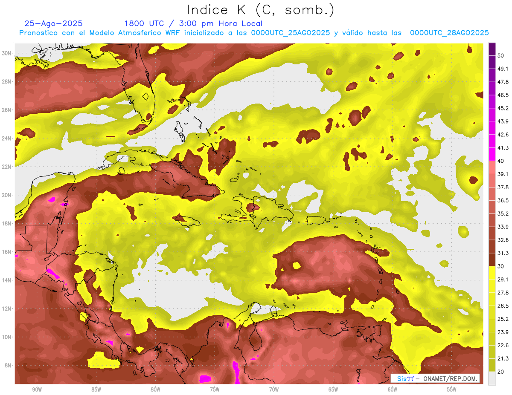Click latitude label "28N"
This screenshot has width=512, height=395.
(6, 82)
